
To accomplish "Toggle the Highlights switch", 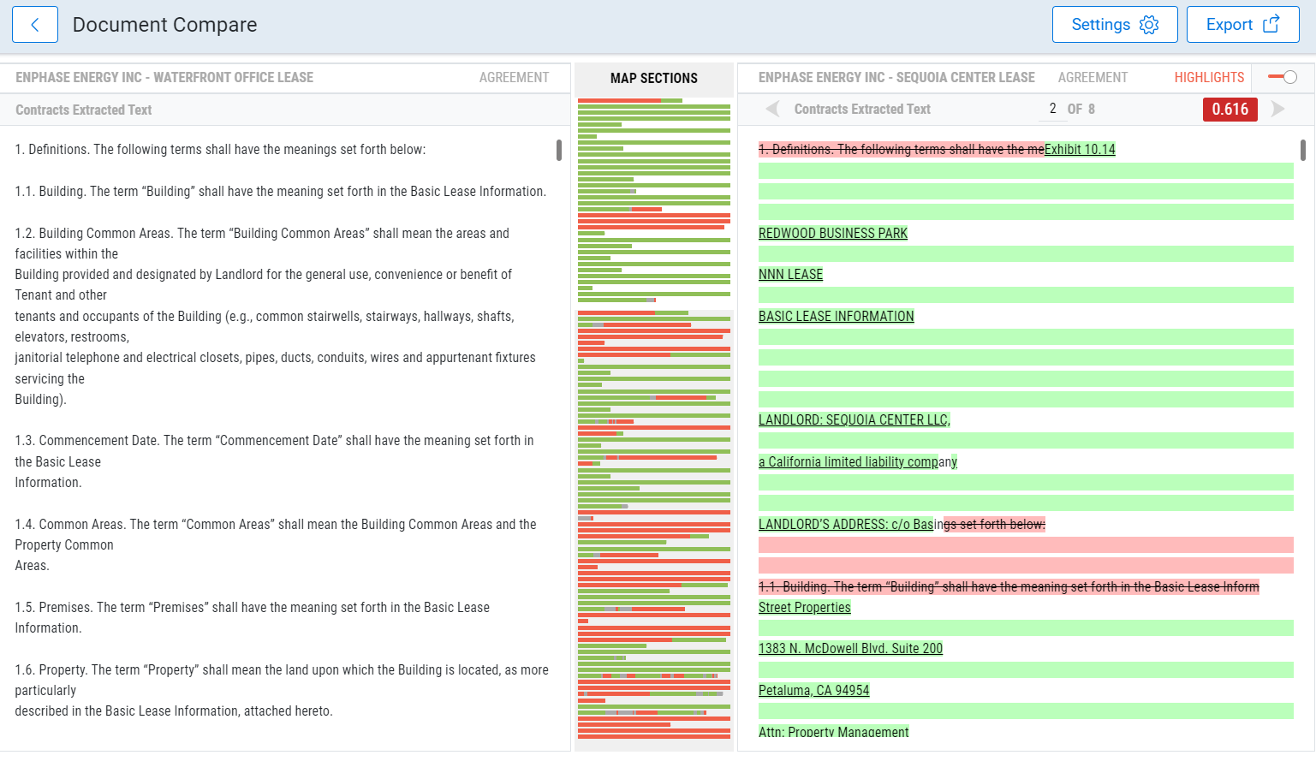I will [x=1283, y=77].
